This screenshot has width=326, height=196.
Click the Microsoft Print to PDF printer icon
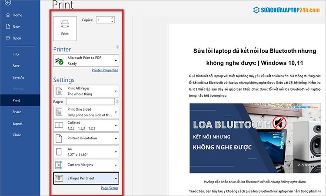point(59,61)
